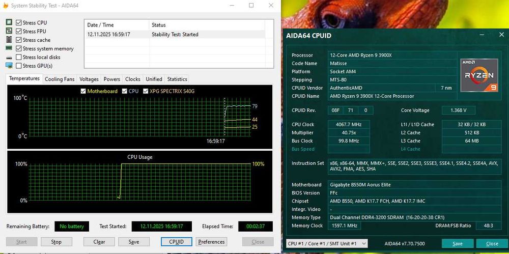This screenshot has height=254, width=509.
Task: Save the AIDA64 CPUID report
Action: (x=458, y=244)
